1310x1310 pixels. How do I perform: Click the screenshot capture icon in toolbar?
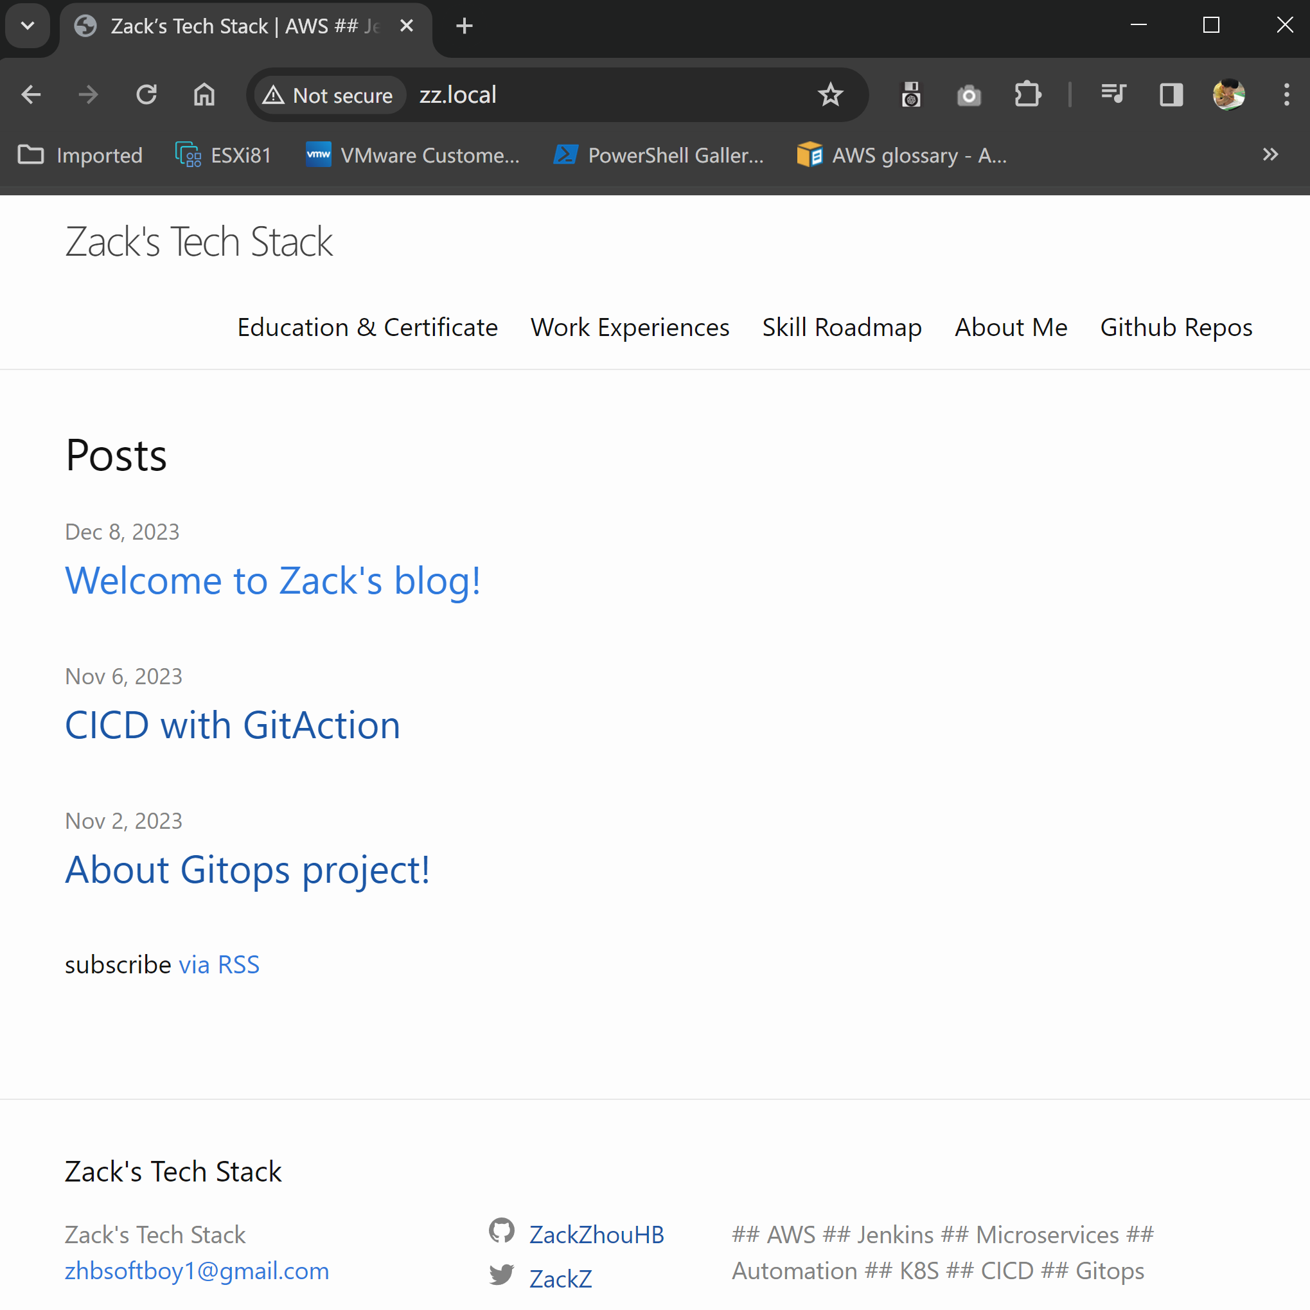[969, 95]
